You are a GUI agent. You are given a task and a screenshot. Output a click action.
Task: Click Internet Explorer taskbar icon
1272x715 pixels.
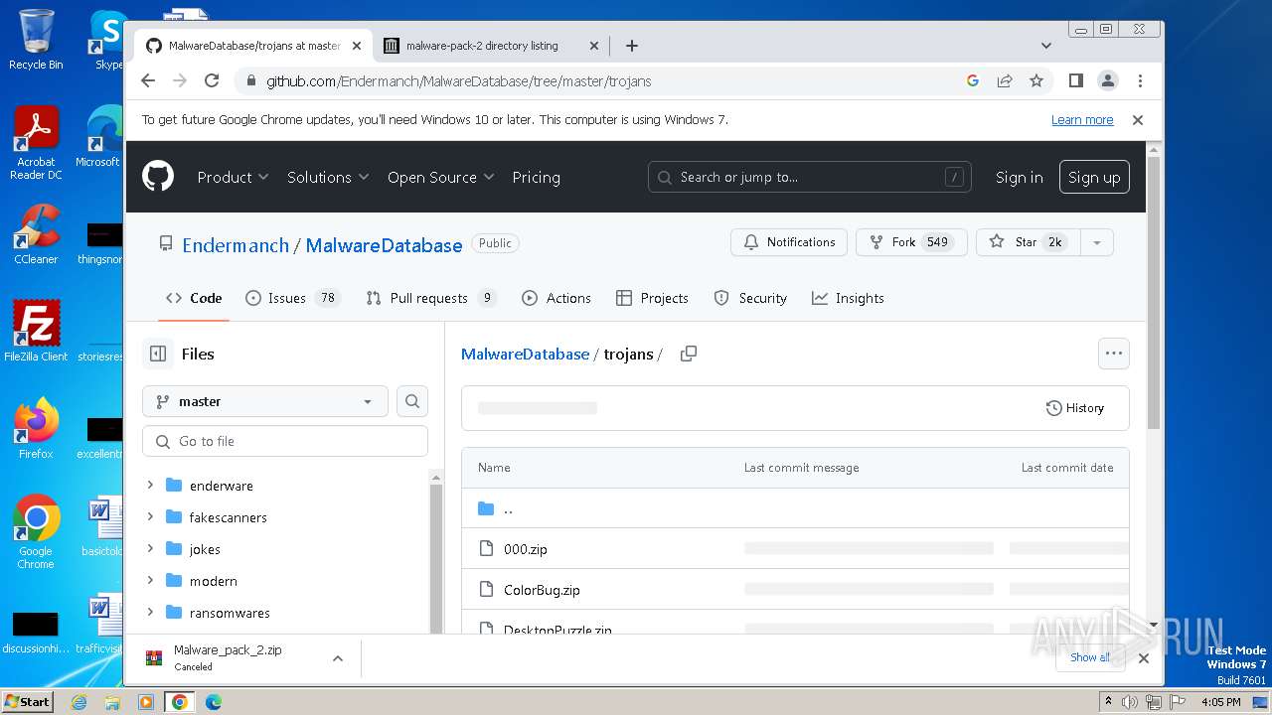79,702
